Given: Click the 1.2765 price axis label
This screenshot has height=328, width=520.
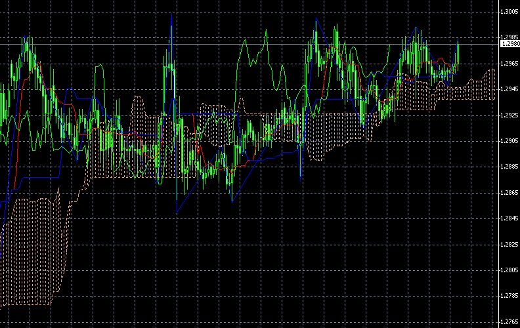Looking at the screenshot, I should coord(510,321).
